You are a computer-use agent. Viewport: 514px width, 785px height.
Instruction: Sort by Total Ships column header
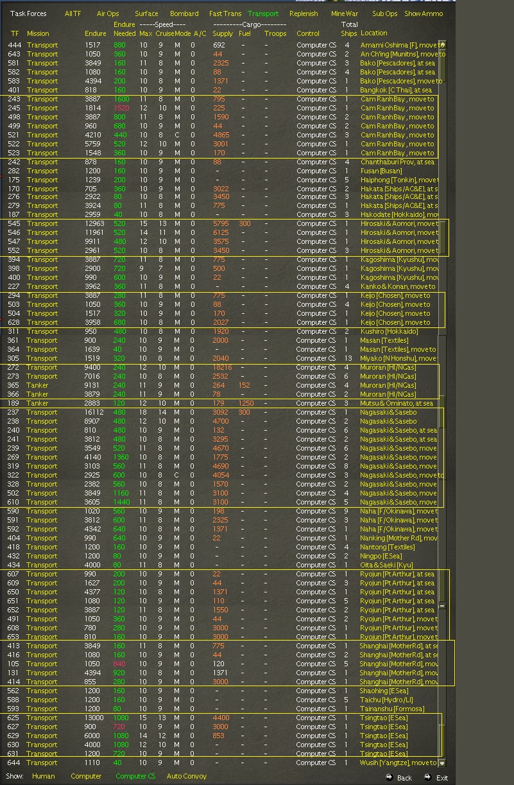[x=349, y=29]
